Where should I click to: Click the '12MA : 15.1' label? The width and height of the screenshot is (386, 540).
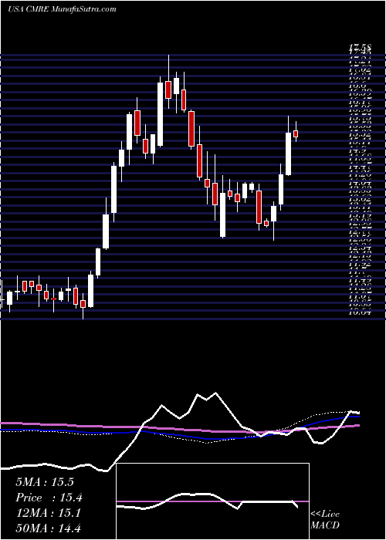[48, 513]
